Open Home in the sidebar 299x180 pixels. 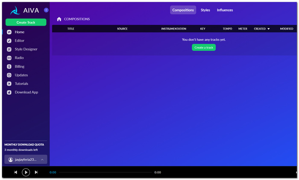click(20, 32)
